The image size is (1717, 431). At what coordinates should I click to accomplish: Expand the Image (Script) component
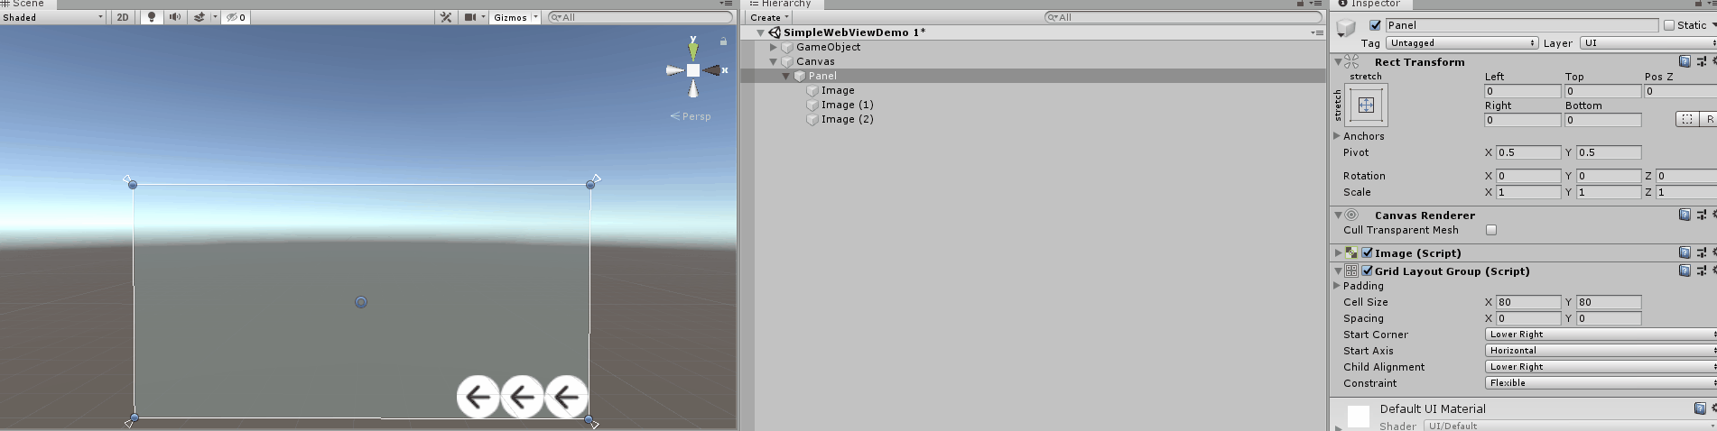click(x=1338, y=252)
